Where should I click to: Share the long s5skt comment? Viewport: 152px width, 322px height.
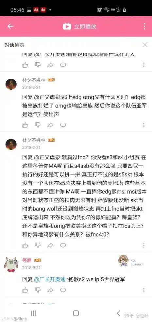pos(50,245)
